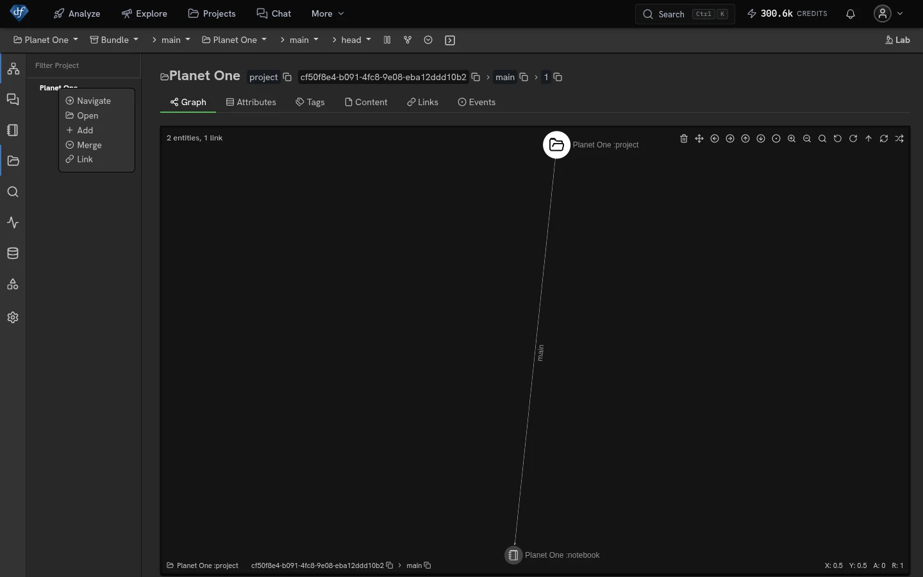Click the columns icon in breadcrumb bar
Viewport: 923px width, 577px height.
tap(387, 40)
